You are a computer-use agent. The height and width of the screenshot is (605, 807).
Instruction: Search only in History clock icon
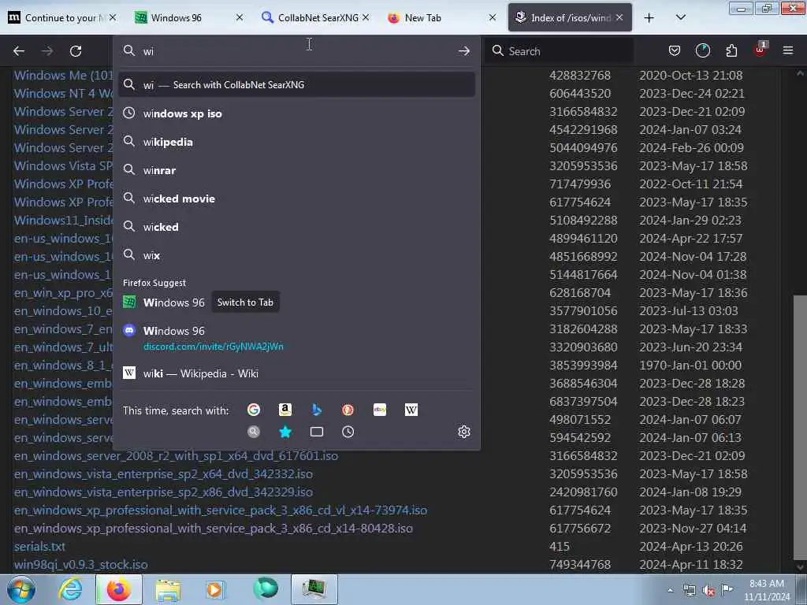pos(348,432)
